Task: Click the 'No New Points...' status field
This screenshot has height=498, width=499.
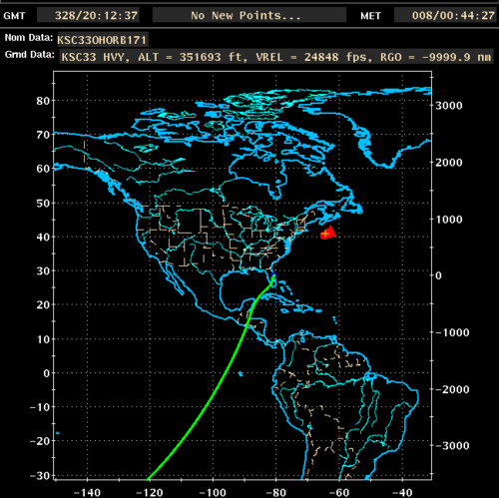Action: (x=249, y=15)
